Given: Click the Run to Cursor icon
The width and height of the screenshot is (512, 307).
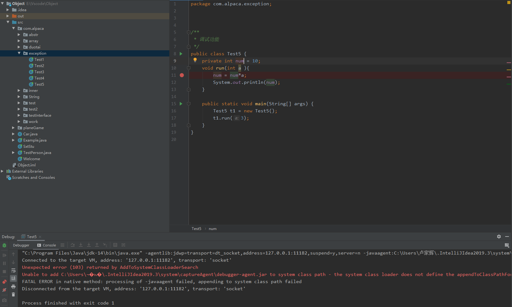Looking at the screenshot, I should click(x=105, y=245).
